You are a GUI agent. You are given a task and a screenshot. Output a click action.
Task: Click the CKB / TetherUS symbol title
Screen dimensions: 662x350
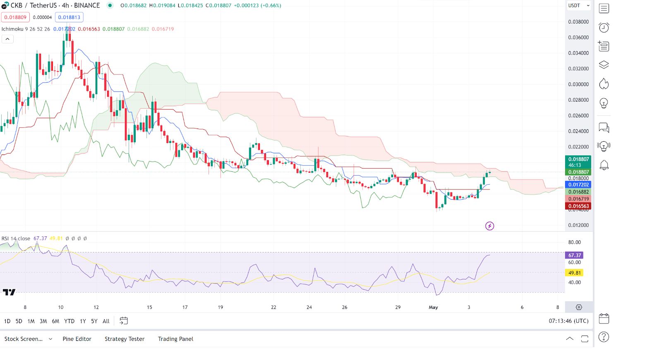55,5
